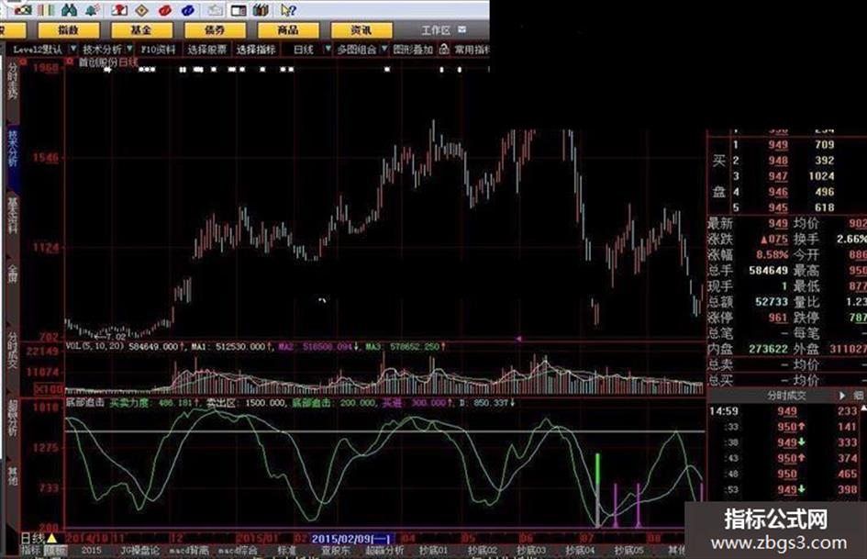Click the 底部追击 indicator title
This screenshot has height=559, width=867.
point(85,402)
